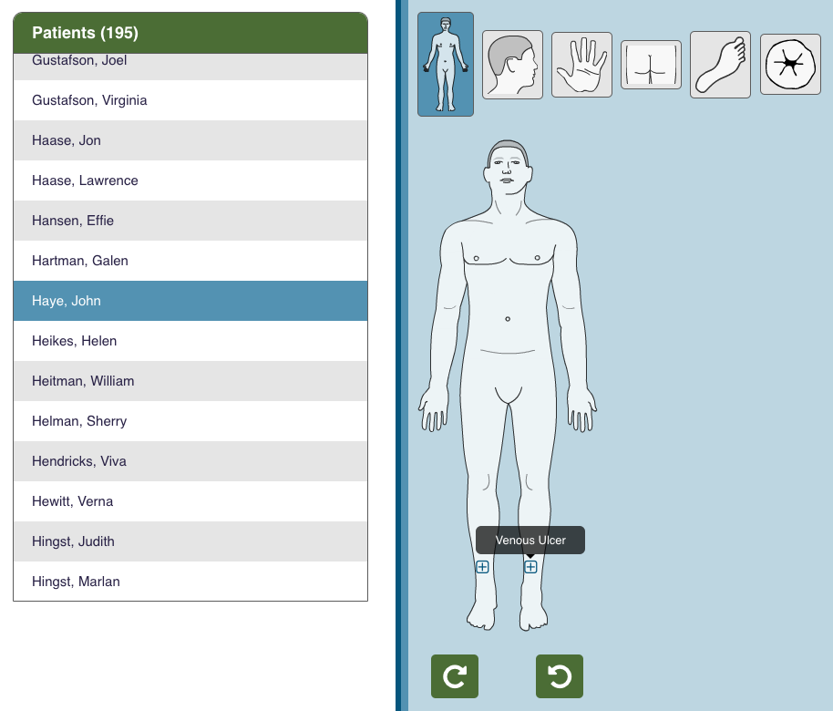Select patient Gustafson, Virginia

click(190, 100)
